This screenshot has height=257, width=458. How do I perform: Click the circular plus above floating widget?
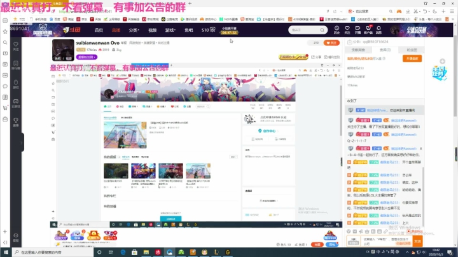pos(443,61)
